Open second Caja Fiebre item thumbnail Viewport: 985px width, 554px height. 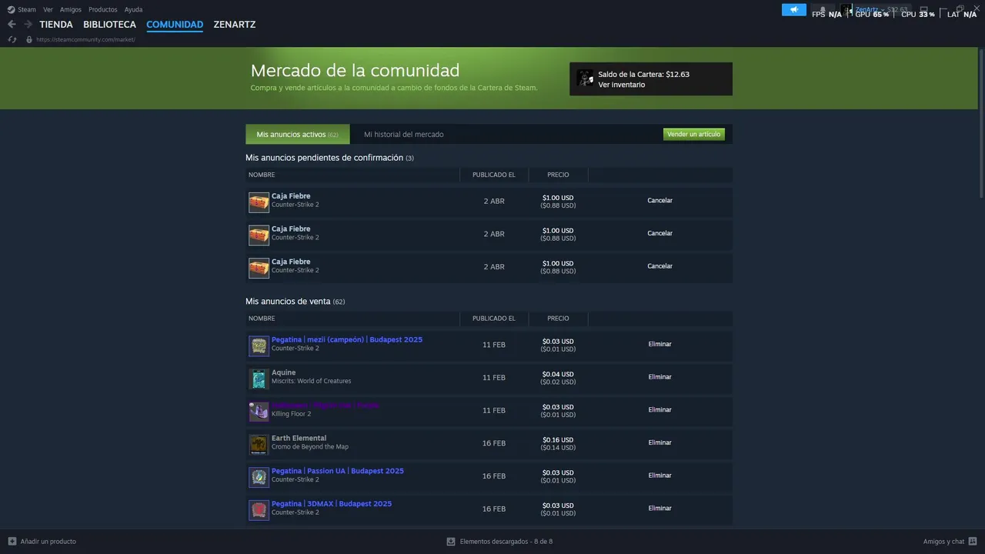tap(259, 235)
